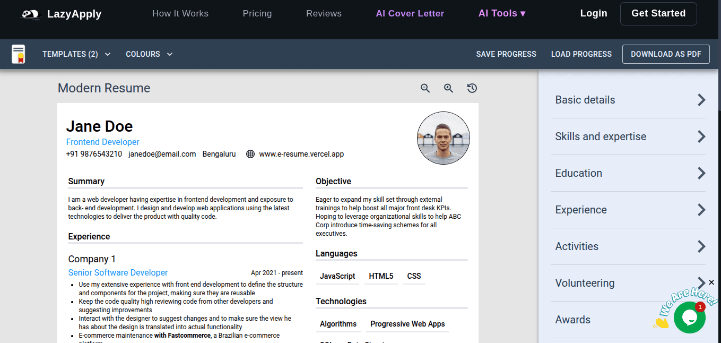Click the Login link

tap(594, 13)
